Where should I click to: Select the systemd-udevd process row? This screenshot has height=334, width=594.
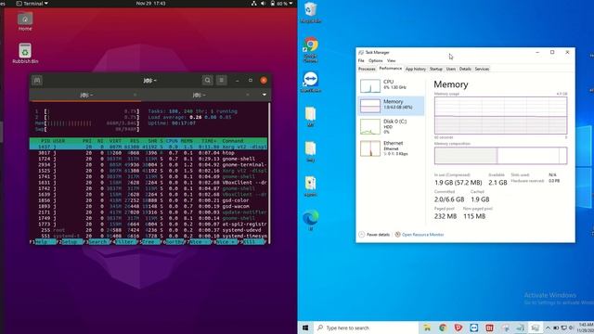pos(148,230)
